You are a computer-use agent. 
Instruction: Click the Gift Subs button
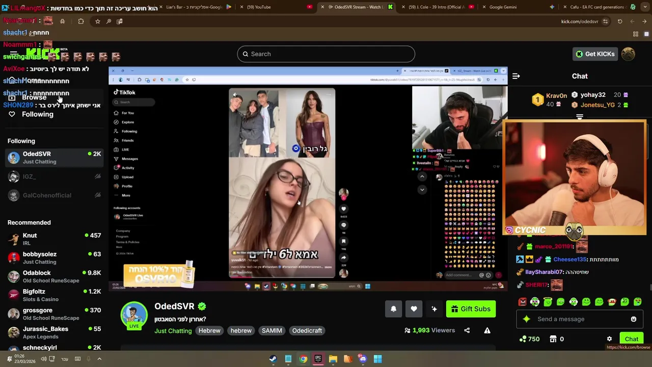coord(471,309)
